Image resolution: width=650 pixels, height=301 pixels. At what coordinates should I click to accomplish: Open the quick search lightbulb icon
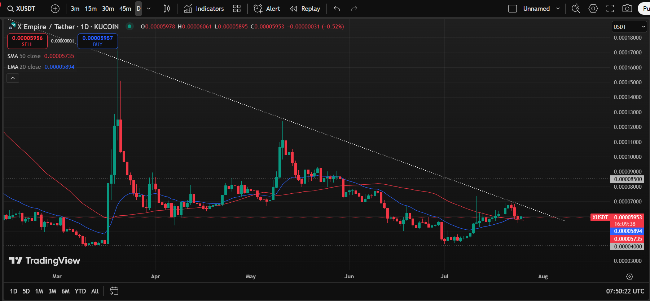[x=576, y=9]
